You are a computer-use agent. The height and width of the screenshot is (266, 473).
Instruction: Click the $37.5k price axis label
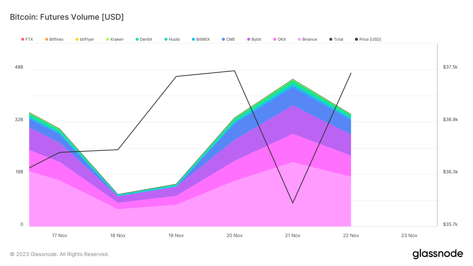pyautogui.click(x=450, y=67)
